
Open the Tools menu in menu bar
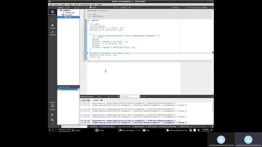(x=86, y=4)
